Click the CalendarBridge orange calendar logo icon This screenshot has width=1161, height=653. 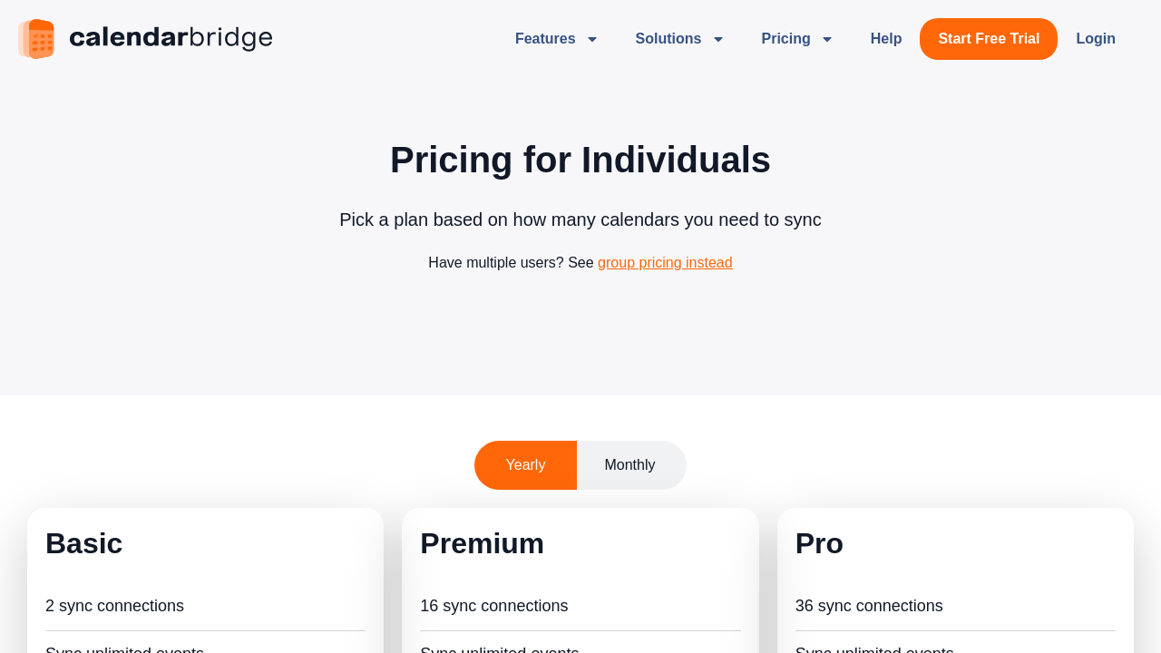pos(36,39)
